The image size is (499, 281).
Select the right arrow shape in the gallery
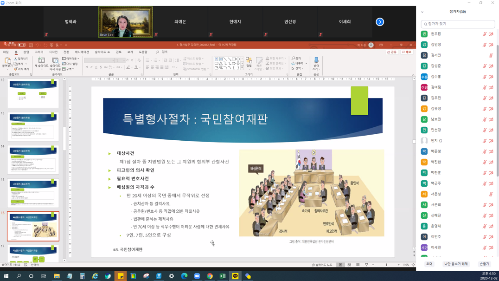coord(234,64)
